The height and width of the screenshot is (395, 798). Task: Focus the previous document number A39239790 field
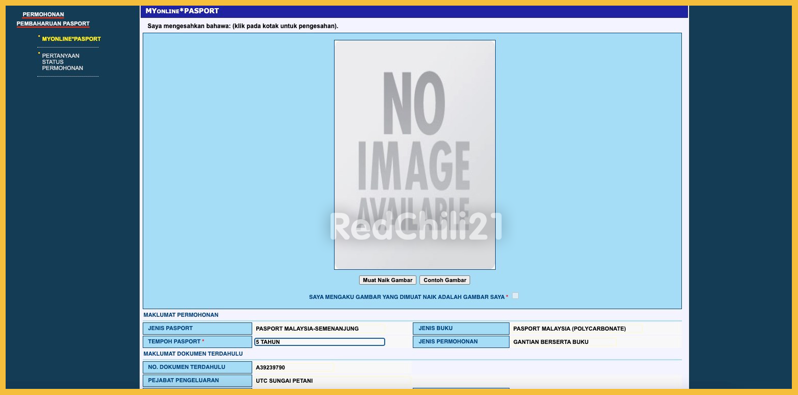point(294,367)
